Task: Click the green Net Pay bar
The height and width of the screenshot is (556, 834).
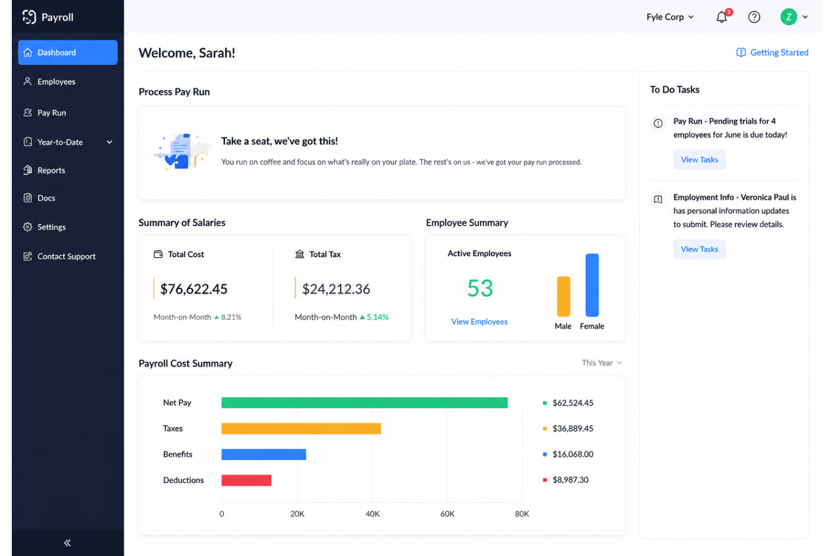Action: click(365, 403)
